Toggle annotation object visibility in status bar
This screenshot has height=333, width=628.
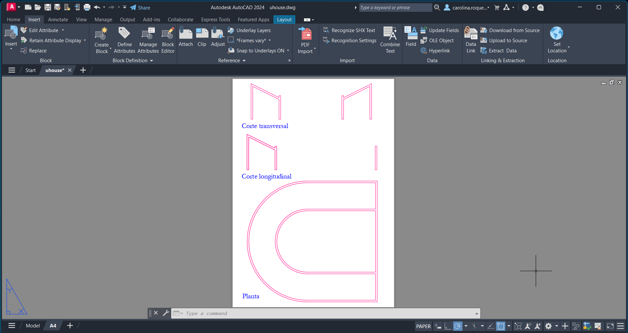(x=528, y=326)
